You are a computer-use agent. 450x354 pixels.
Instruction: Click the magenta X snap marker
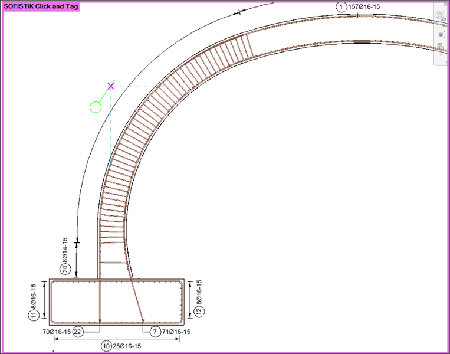coord(111,86)
